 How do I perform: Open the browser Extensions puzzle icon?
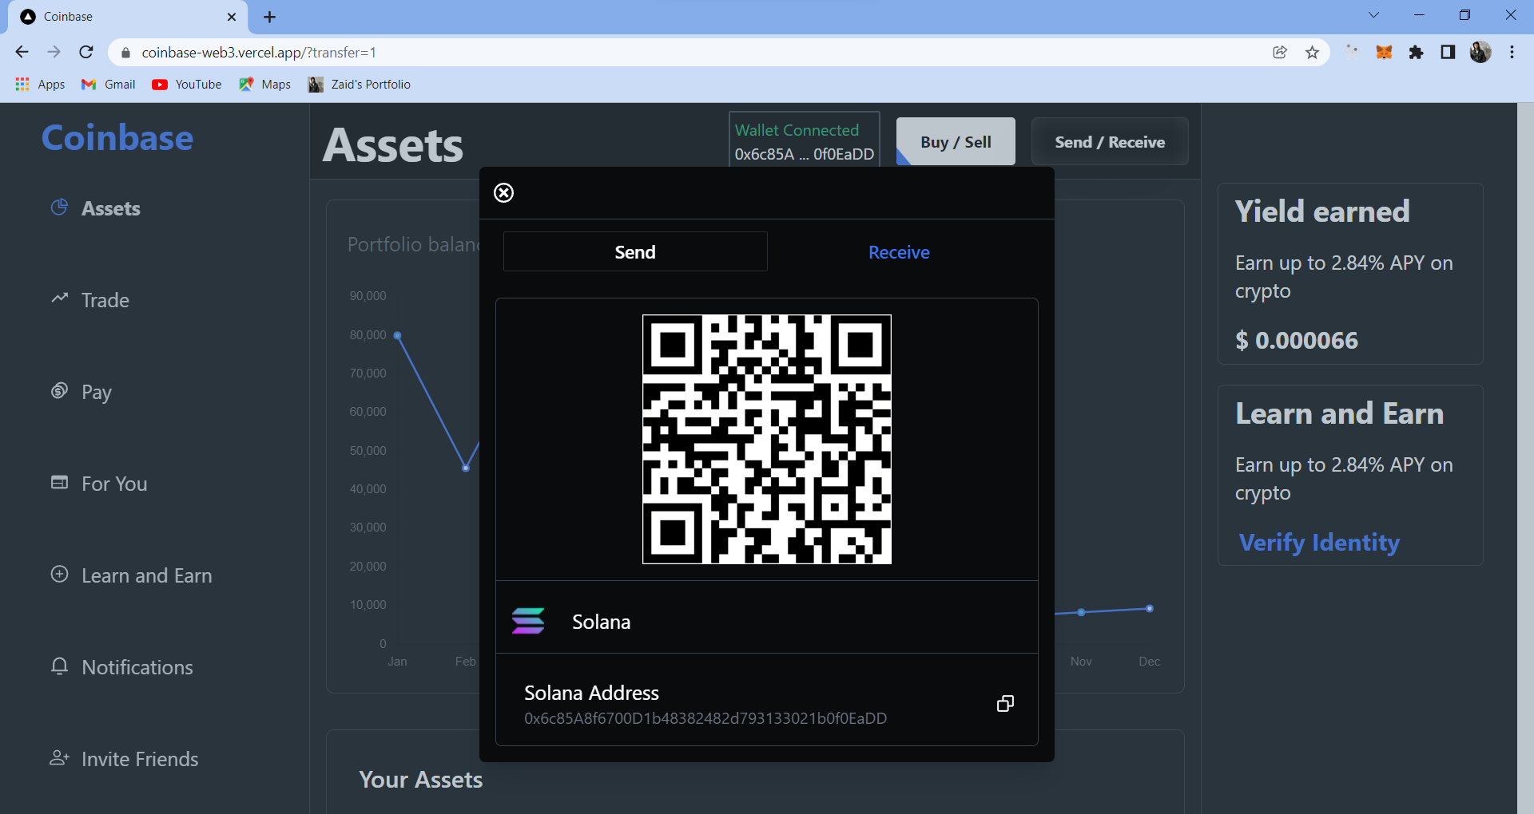click(x=1416, y=52)
